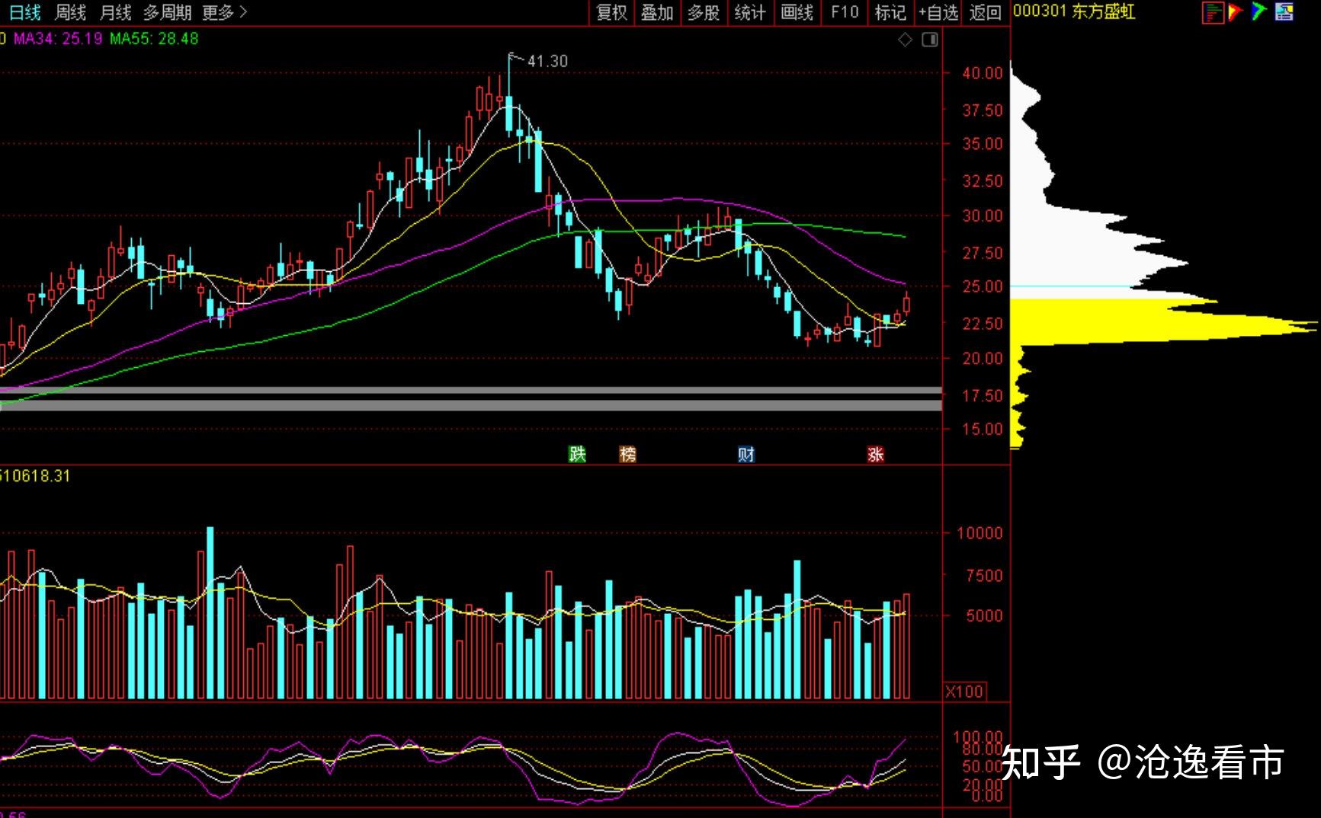1321x818 pixels.
Task: Open F10 company info
Action: [845, 12]
